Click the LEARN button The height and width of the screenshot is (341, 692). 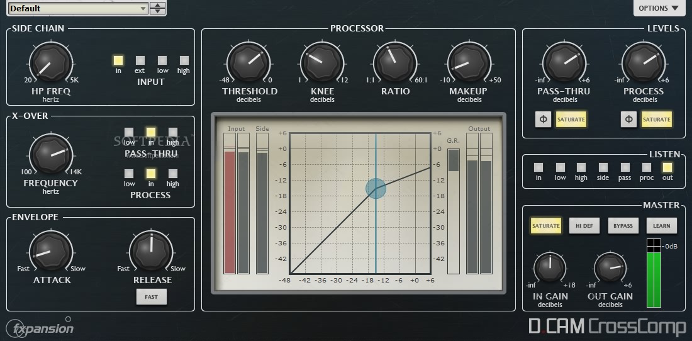(x=662, y=226)
